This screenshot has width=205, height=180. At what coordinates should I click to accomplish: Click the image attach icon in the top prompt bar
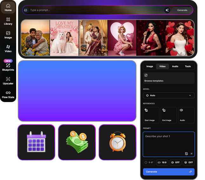pos(26,10)
